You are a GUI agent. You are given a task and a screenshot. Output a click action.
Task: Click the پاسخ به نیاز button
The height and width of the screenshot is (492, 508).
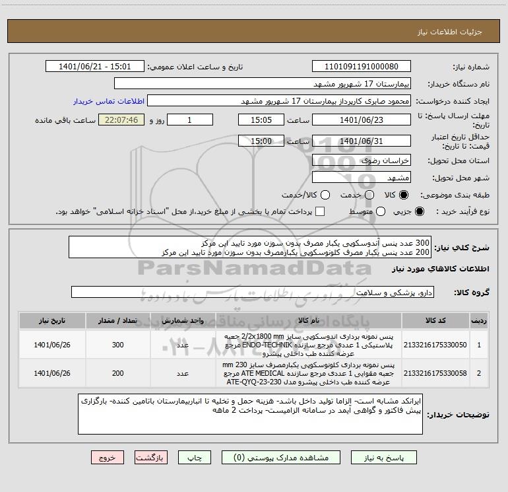pyautogui.click(x=383, y=457)
